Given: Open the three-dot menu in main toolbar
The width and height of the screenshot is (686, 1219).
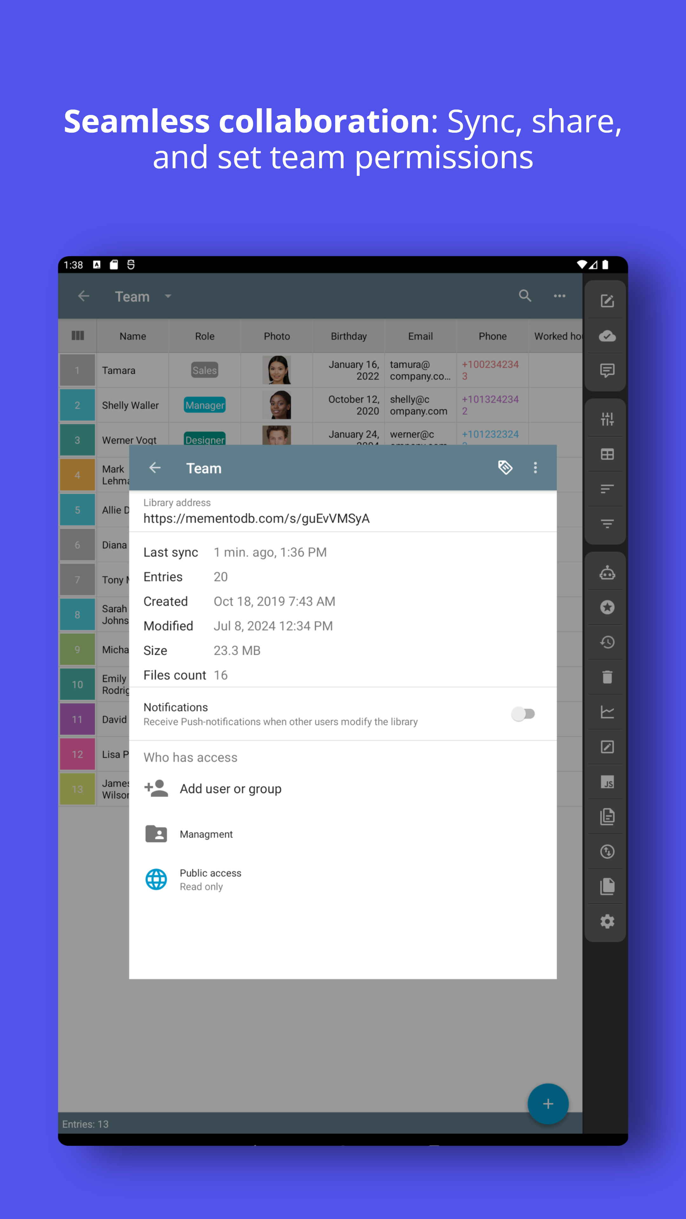Looking at the screenshot, I should [x=560, y=296].
